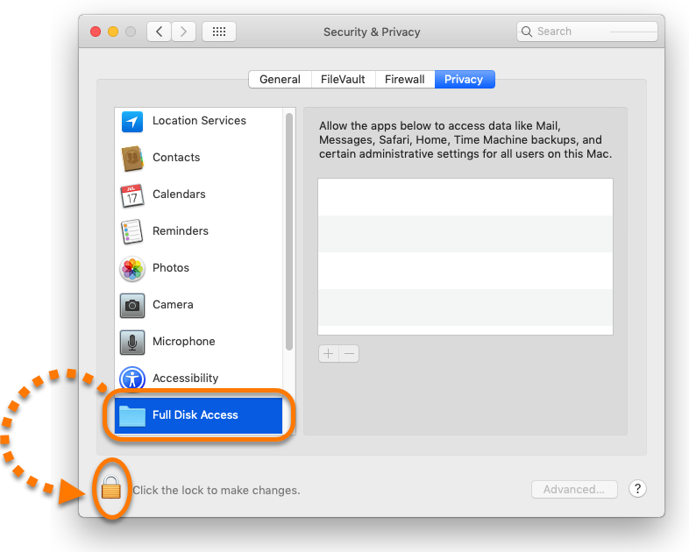
Task: Pick the Photos flower icon
Action: 132,269
